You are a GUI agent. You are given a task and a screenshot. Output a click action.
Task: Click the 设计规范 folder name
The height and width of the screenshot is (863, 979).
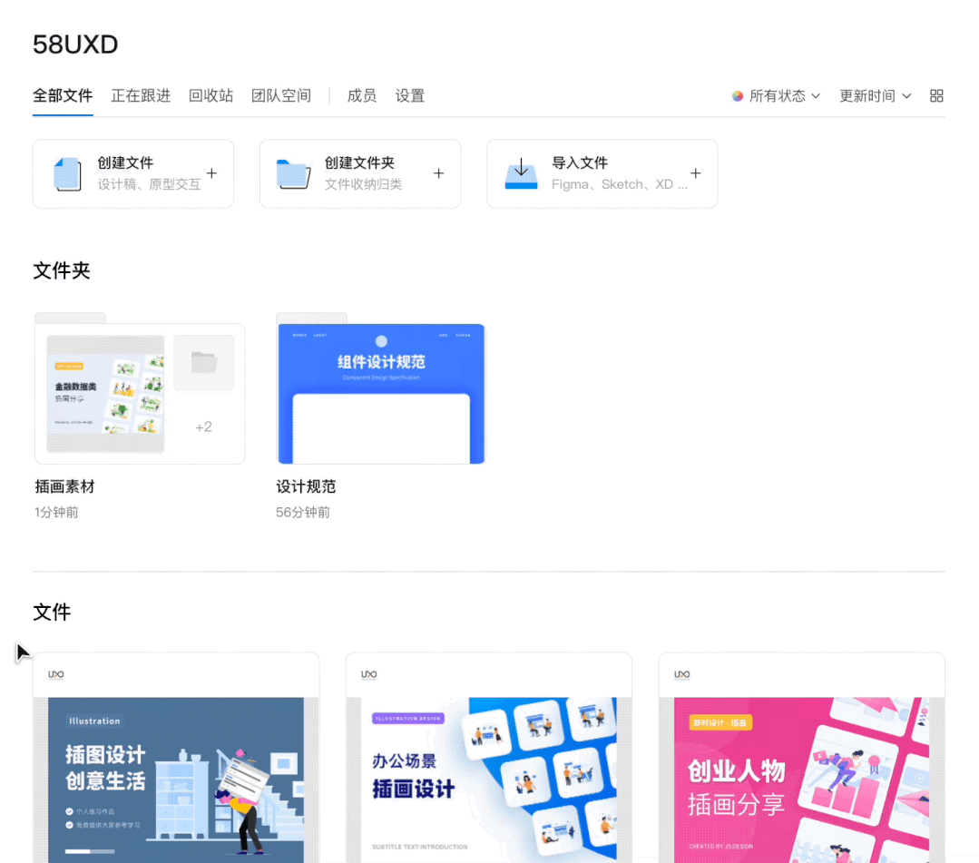tap(306, 486)
